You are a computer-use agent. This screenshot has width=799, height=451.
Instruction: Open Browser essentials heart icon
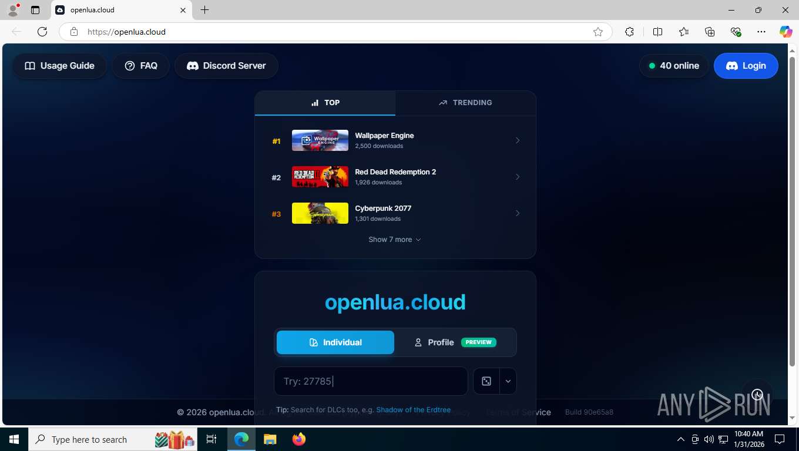click(736, 32)
